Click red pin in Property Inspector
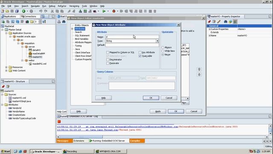273x154 pixels. [x=209, y=22]
